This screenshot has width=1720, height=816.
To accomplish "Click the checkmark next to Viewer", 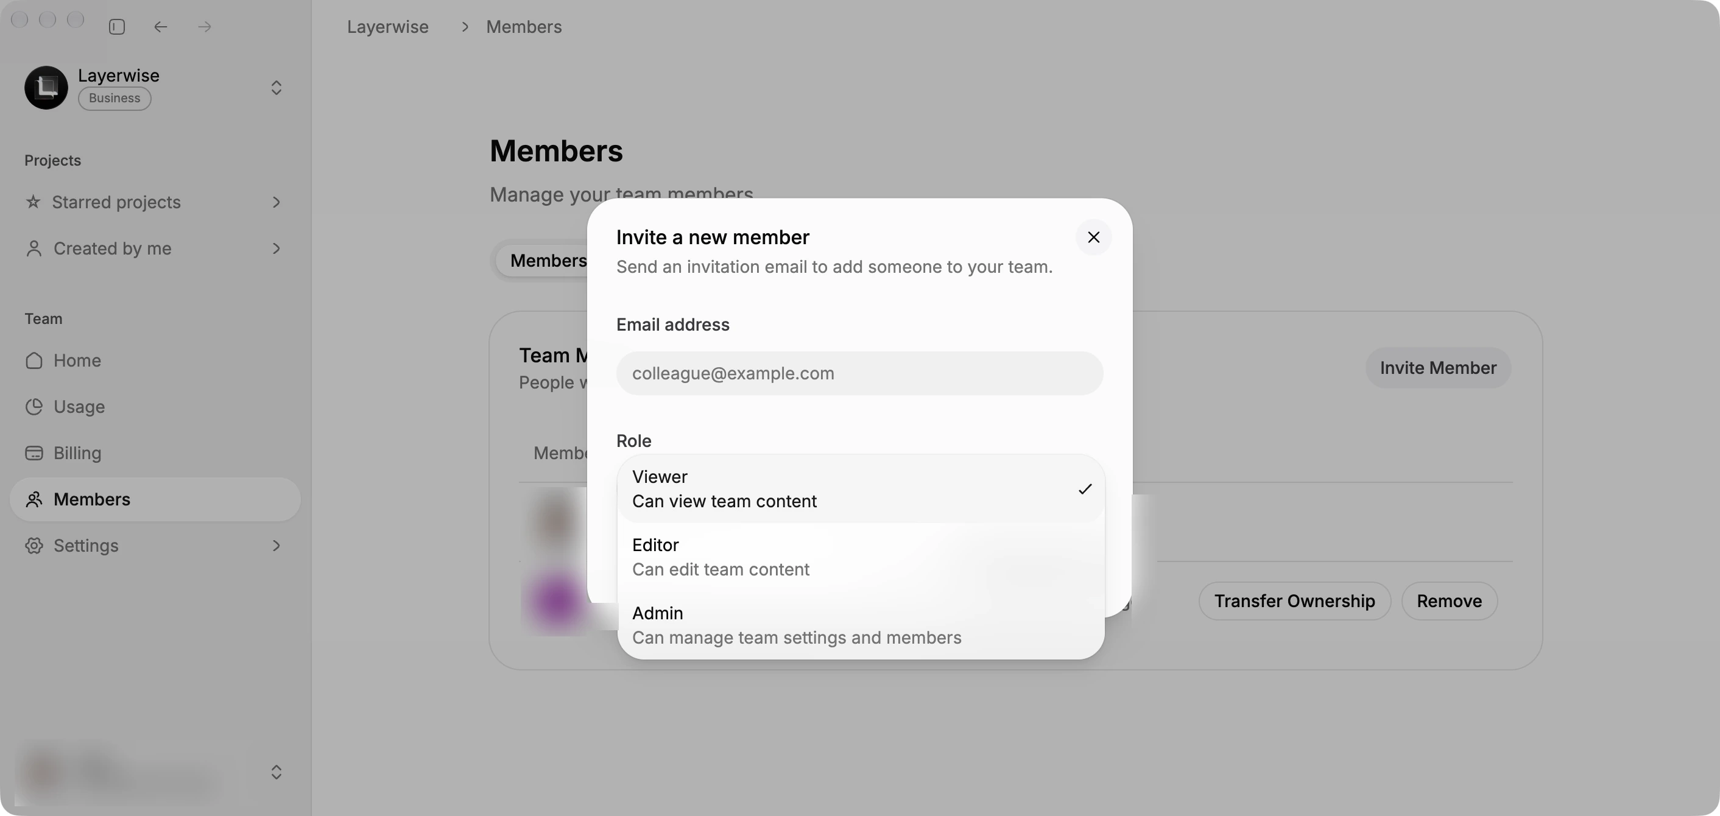I will pyautogui.click(x=1084, y=489).
